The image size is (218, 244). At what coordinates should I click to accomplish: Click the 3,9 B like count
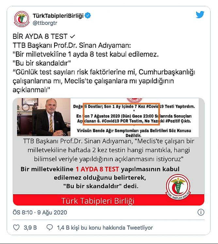point(30,228)
